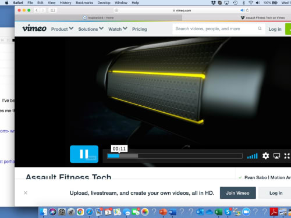Open Skype from the Dock
291x218 pixels.
coord(228,212)
